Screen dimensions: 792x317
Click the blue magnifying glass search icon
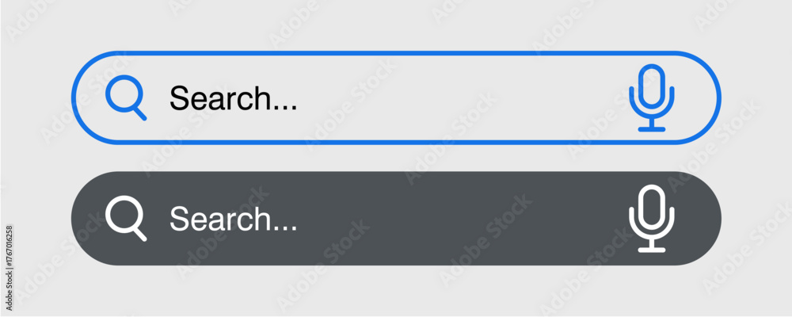(126, 97)
